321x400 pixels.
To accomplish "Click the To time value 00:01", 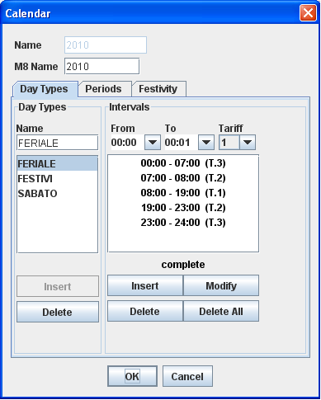I will click(182, 143).
